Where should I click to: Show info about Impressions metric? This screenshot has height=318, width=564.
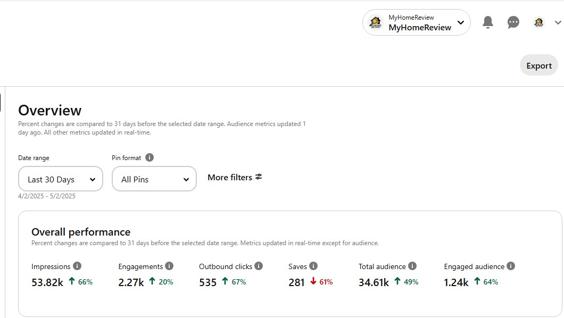[x=77, y=266]
